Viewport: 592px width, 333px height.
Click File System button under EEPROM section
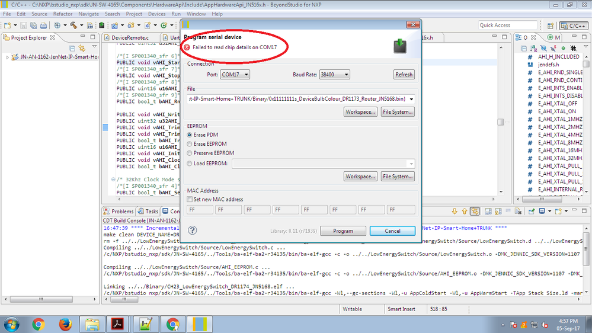(398, 177)
